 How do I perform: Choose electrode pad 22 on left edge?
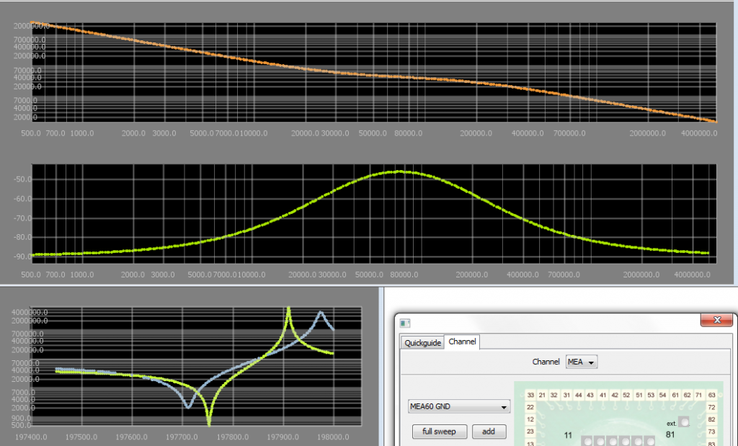pos(530,407)
